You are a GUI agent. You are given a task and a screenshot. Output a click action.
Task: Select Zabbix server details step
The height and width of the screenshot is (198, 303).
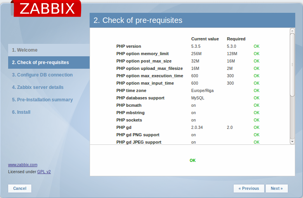38,87
